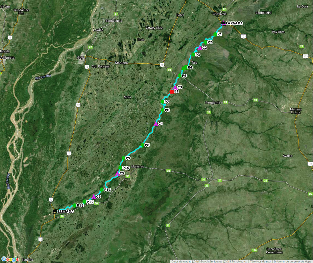This screenshot has height=263, width=313.
Task: Click the green P1 tree marker
Action: 215,34
